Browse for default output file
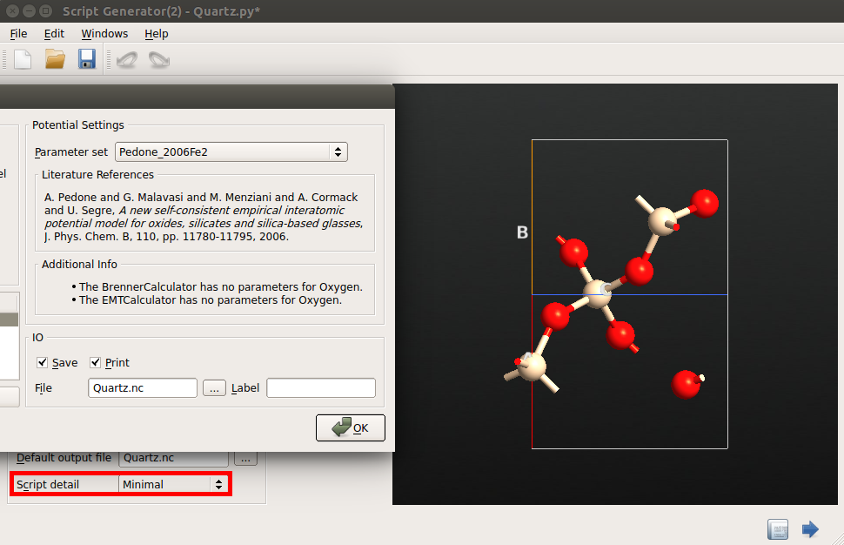Viewport: 844px width, 545px height. pos(245,458)
